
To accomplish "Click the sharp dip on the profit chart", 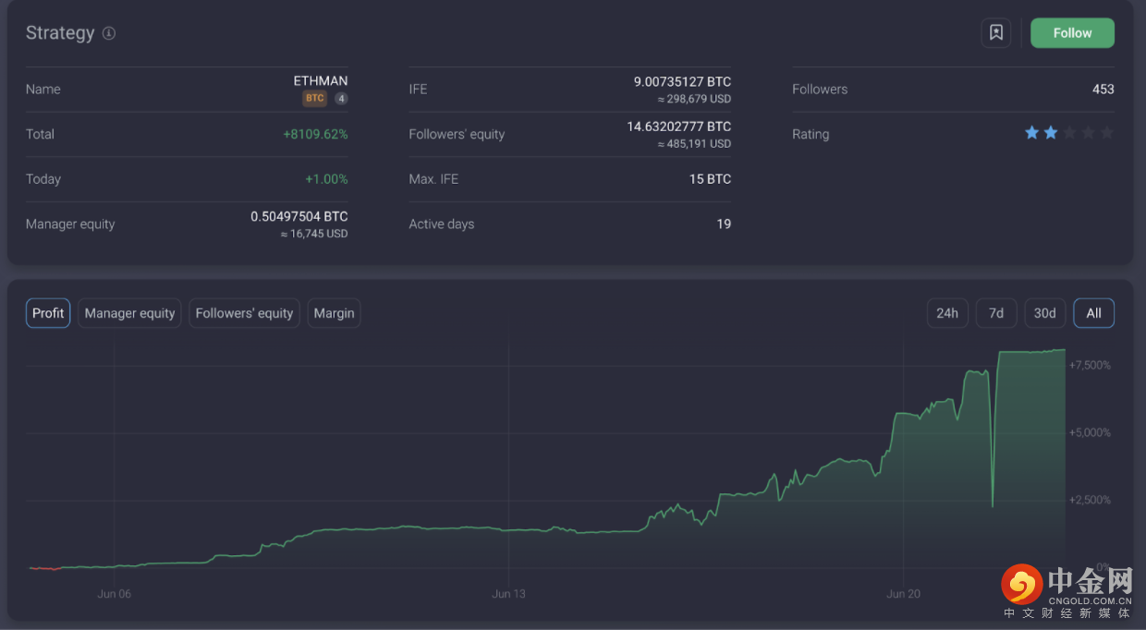I will 992,503.
